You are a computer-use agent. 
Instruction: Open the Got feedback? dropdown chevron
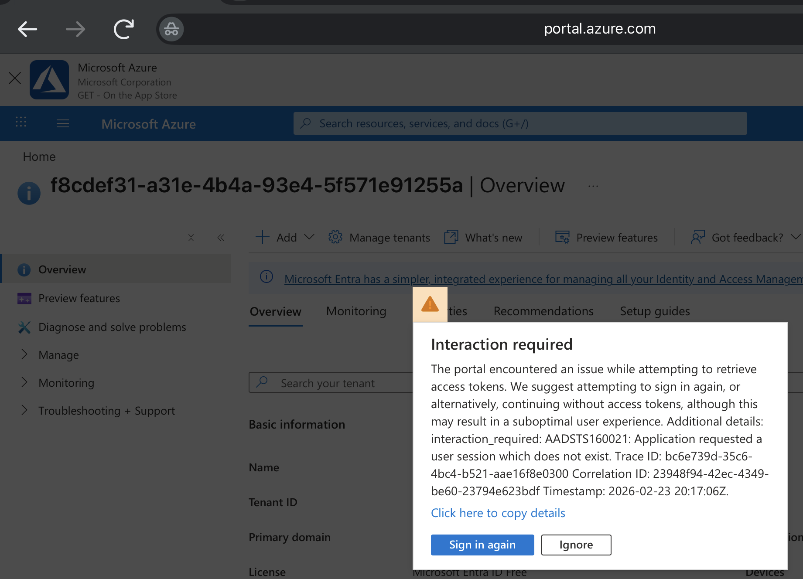[x=796, y=237]
